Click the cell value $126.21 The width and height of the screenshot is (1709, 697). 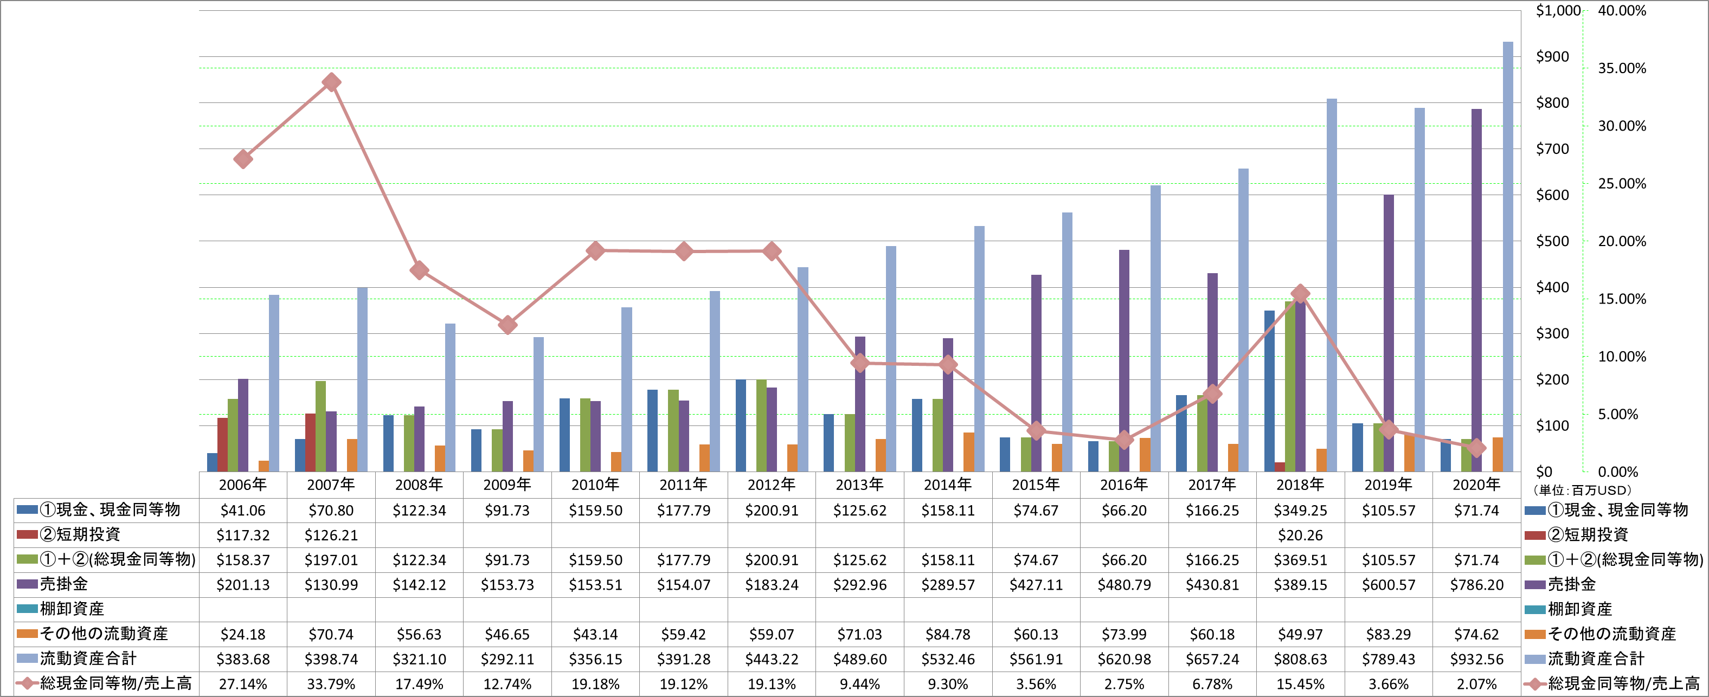pyautogui.click(x=331, y=535)
